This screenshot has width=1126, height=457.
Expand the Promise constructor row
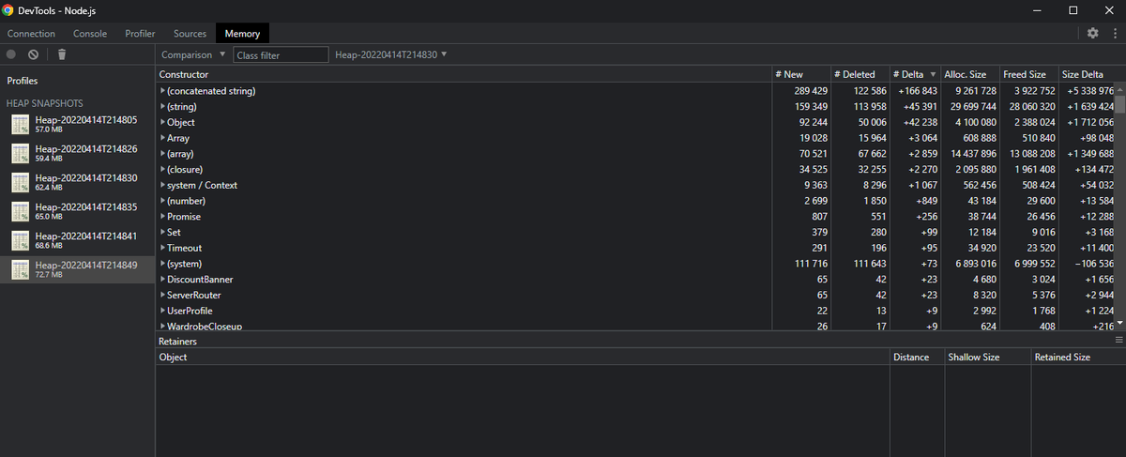point(162,217)
